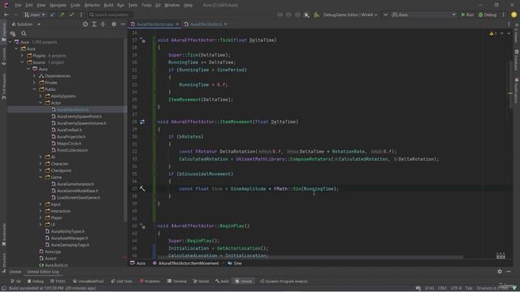Click the build hammer icon in toolbar
Viewport: 520px width, 292px height.
click(x=316, y=15)
